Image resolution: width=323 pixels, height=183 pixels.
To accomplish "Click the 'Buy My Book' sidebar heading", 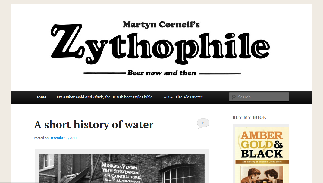I will pos(249,117).
